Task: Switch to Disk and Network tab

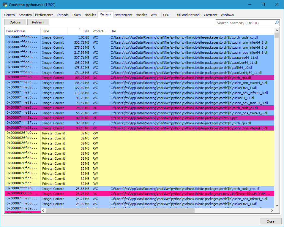Action: pyautogui.click(x=188, y=15)
